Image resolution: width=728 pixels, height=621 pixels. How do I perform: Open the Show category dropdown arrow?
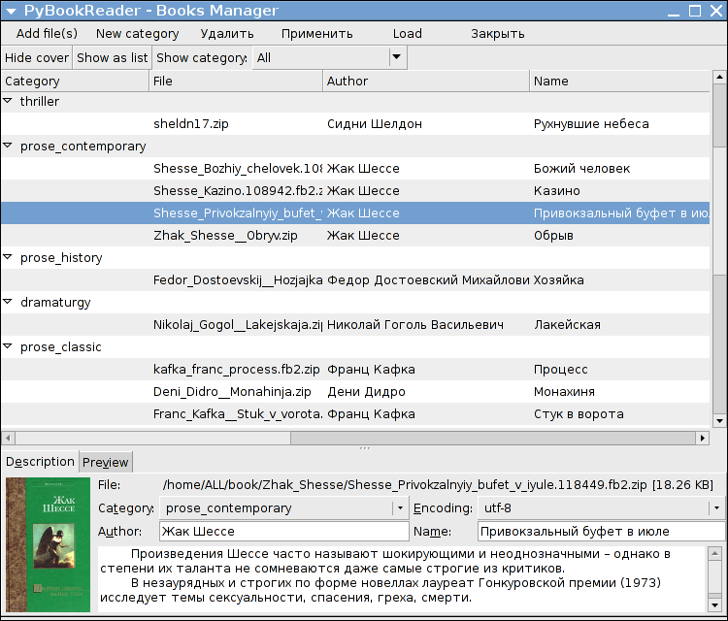tap(396, 57)
